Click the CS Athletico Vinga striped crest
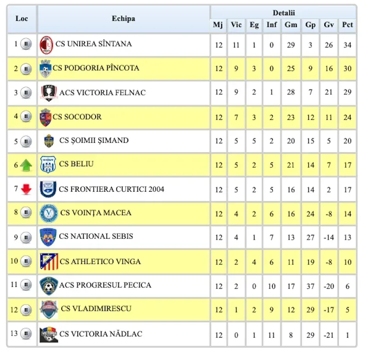 pyautogui.click(x=49, y=262)
